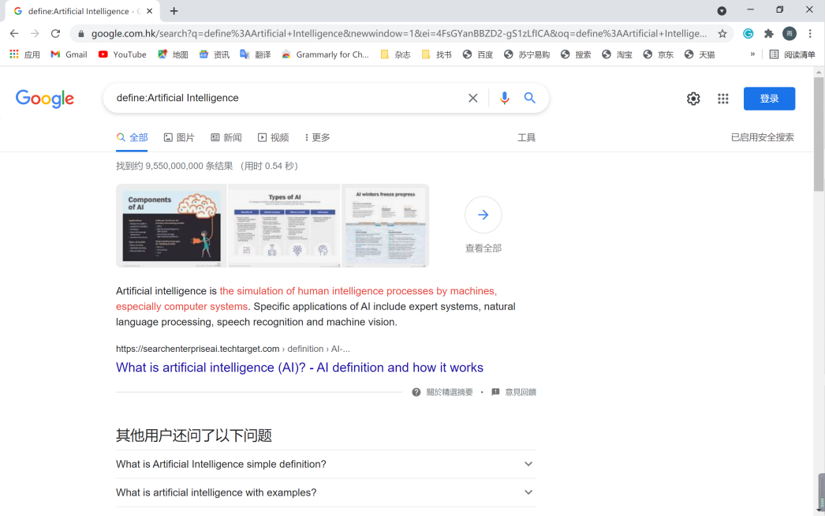
Task: Clear the search box with the X icon
Action: tap(473, 98)
